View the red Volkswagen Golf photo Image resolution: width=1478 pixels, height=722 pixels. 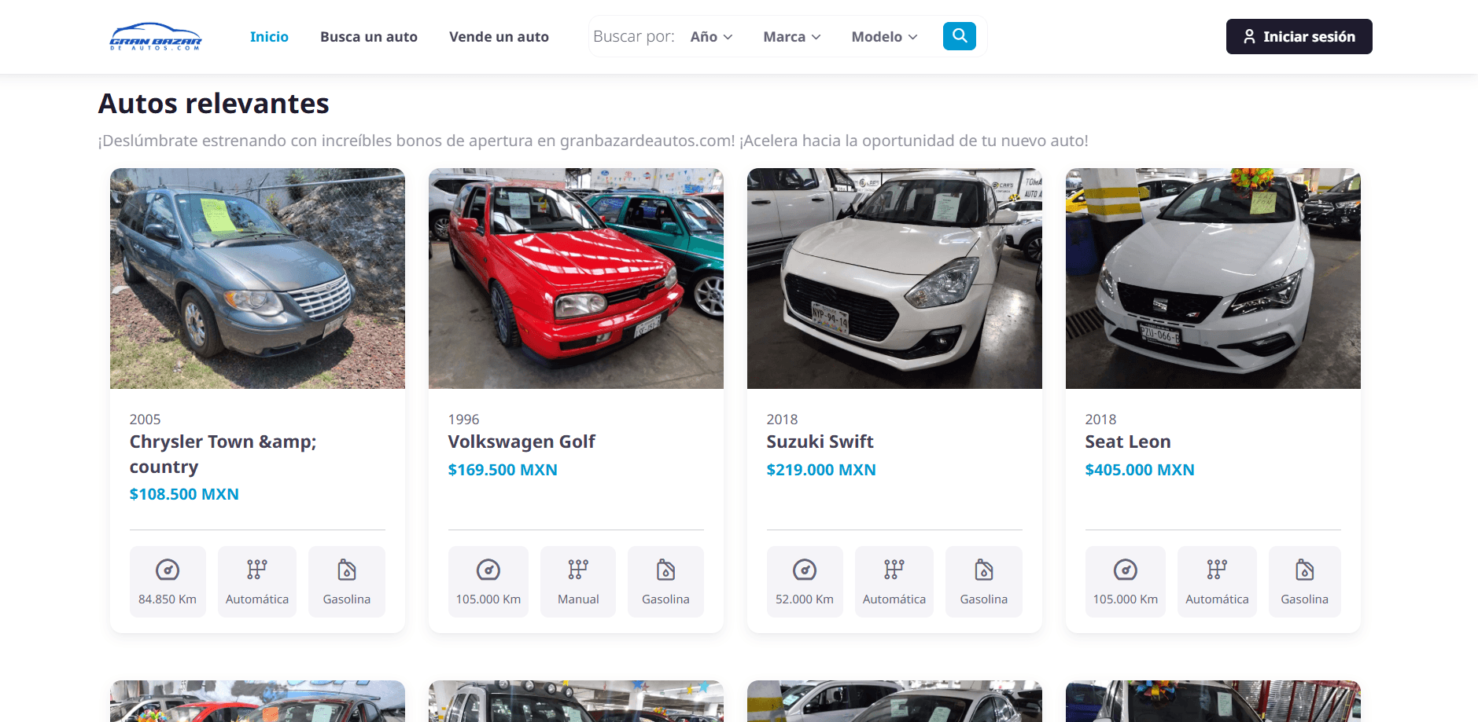point(576,278)
